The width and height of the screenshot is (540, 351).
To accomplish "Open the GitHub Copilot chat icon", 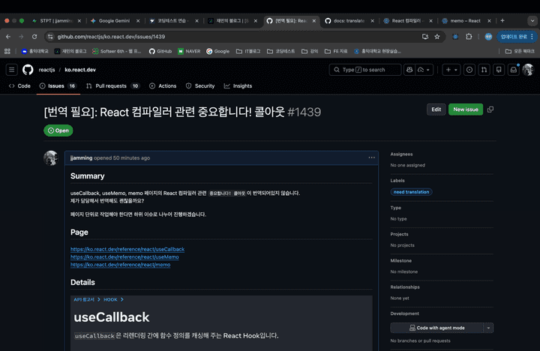I will [409, 70].
